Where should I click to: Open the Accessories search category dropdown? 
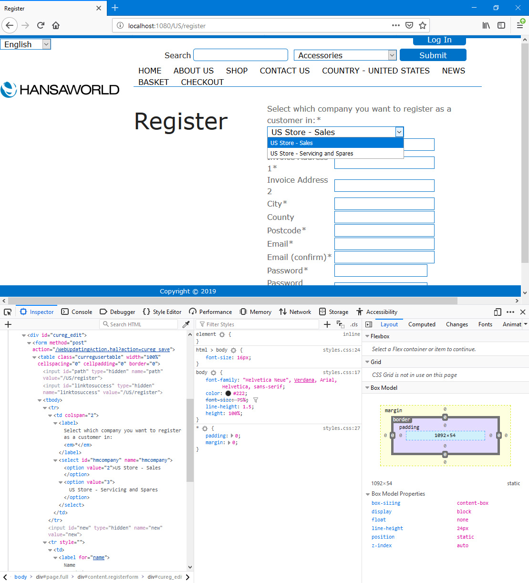(345, 55)
